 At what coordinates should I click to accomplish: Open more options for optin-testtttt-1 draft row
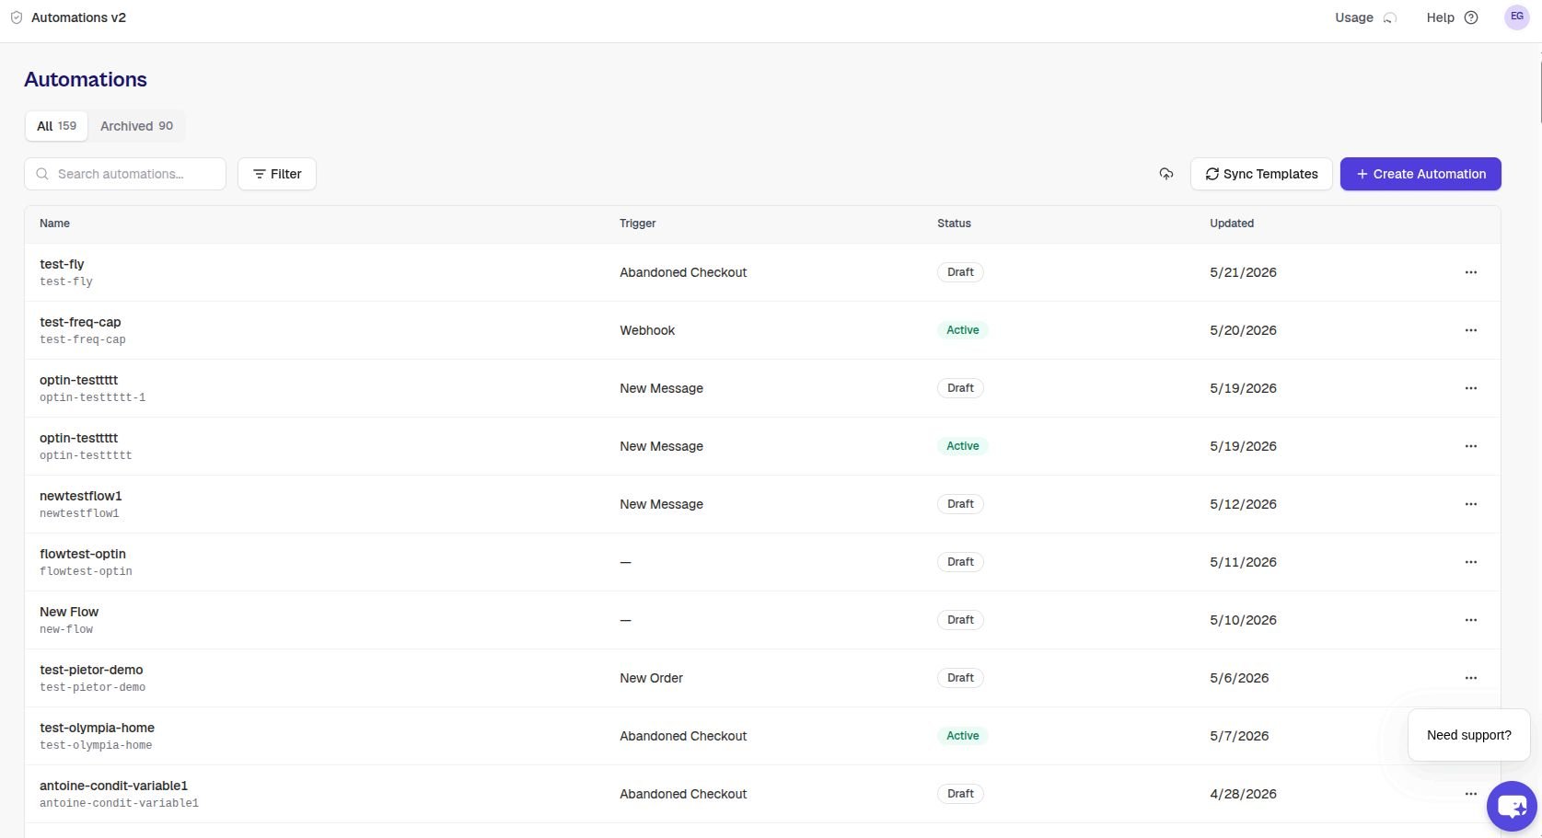point(1471,388)
